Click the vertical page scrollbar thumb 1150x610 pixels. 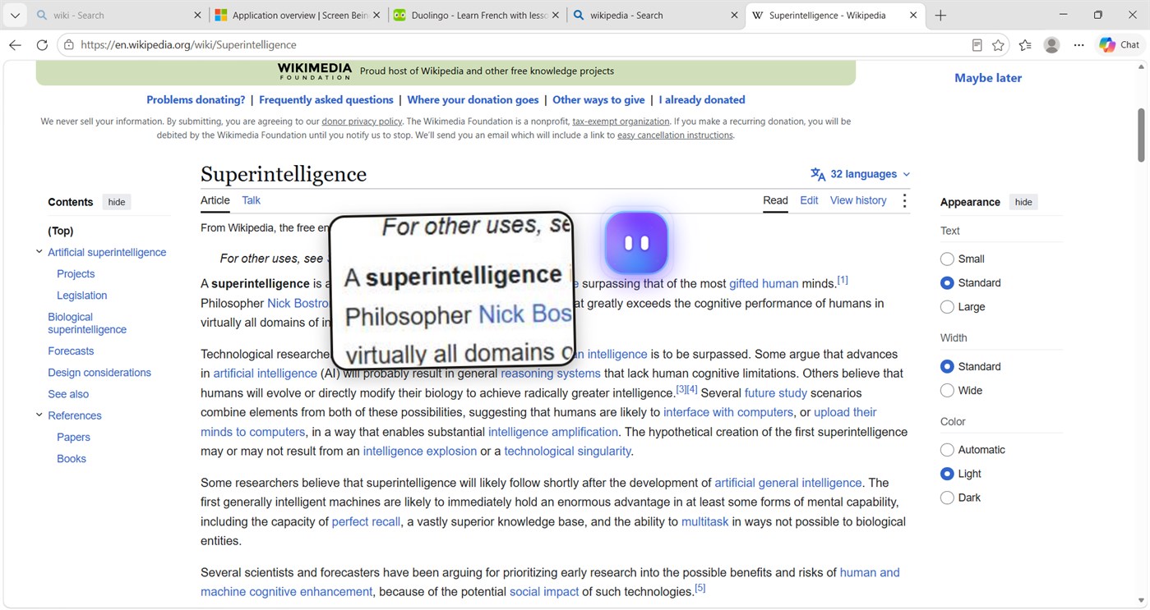(x=1141, y=135)
